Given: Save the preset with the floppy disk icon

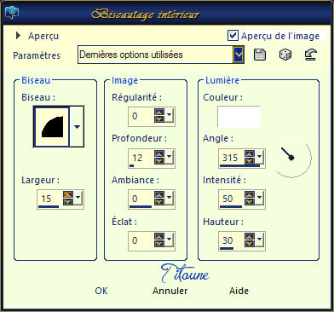Looking at the screenshot, I should [x=259, y=55].
